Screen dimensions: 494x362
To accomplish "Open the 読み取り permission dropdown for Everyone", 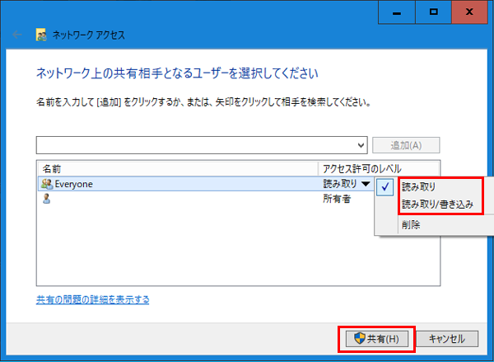I will tap(366, 184).
